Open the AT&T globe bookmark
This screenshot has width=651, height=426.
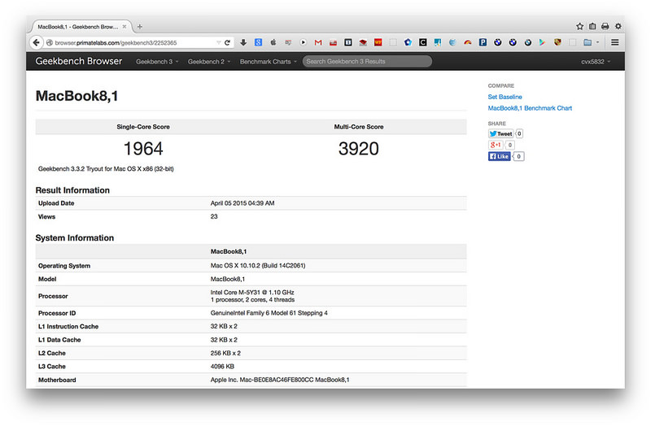pos(452,42)
